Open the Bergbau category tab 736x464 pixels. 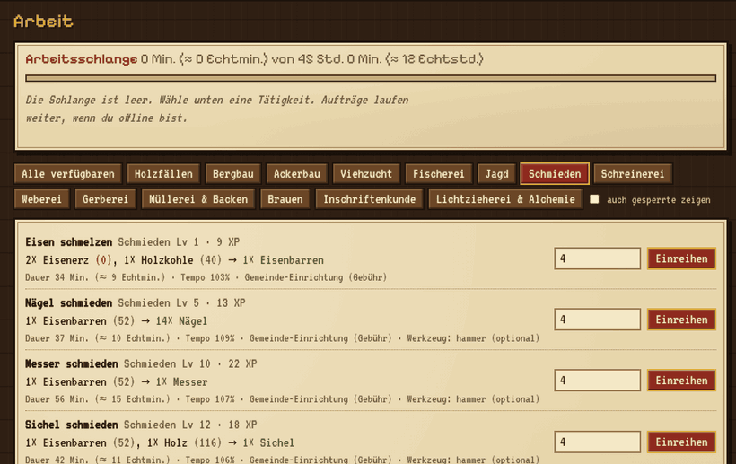click(232, 174)
